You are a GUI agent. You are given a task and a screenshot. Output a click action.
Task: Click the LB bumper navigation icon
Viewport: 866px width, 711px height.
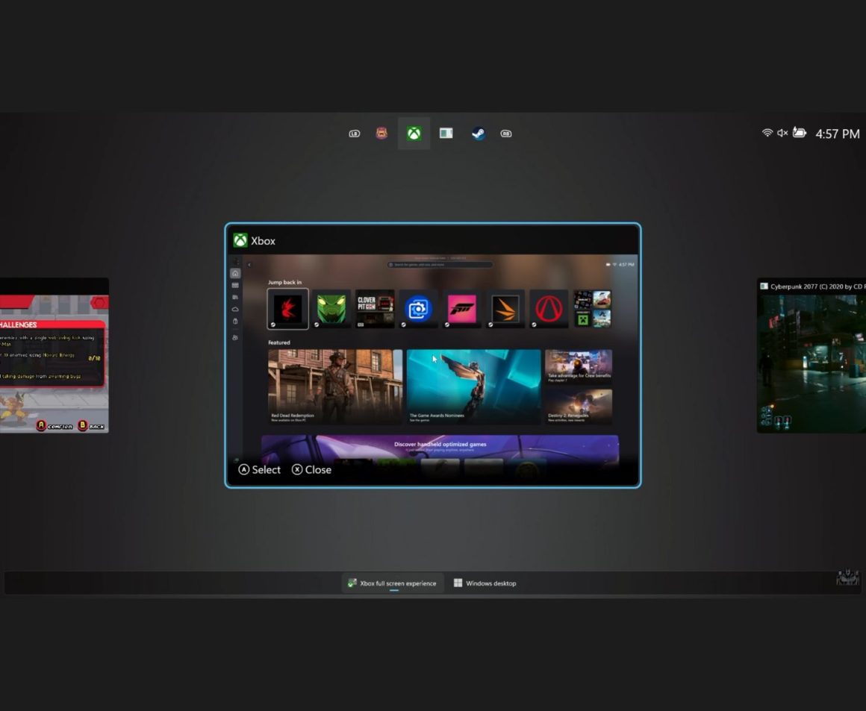[355, 134]
